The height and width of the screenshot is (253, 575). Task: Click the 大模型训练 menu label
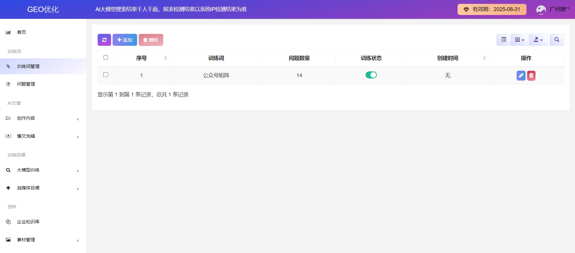click(x=28, y=170)
